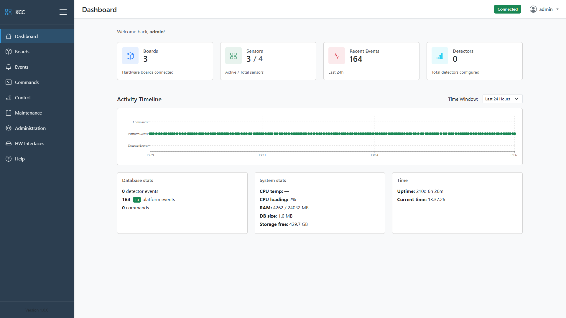
Task: Toggle the sidebar hamburger menu
Action: coord(63,12)
